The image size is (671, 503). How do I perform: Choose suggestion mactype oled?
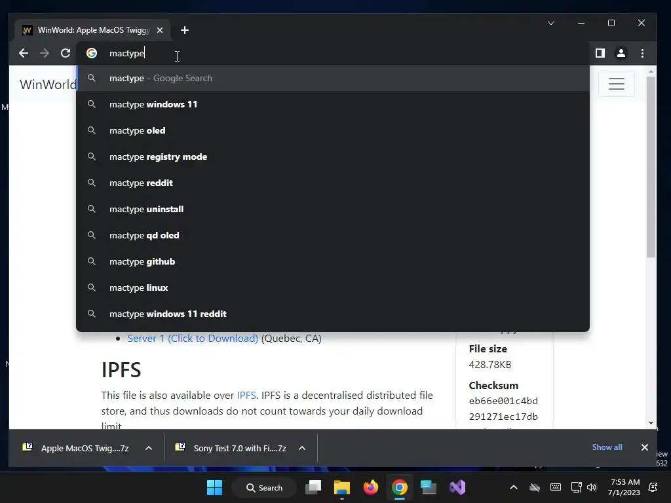(x=333, y=130)
